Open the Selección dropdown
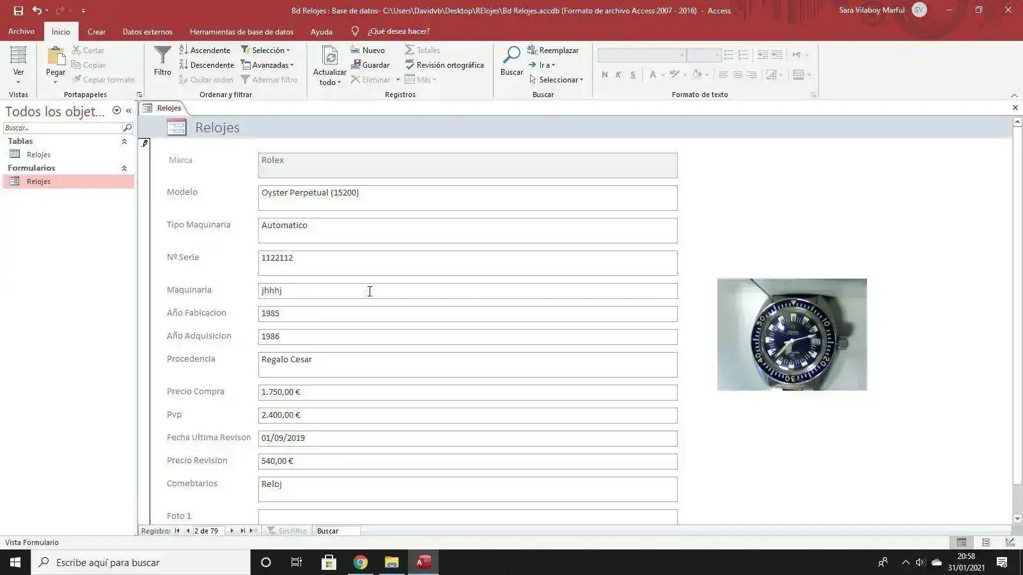 267,49
